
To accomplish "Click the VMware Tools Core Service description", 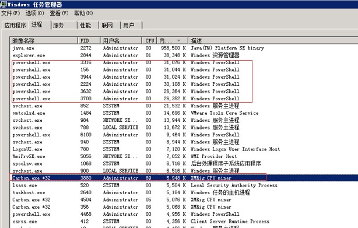I will pyautogui.click(x=224, y=113).
